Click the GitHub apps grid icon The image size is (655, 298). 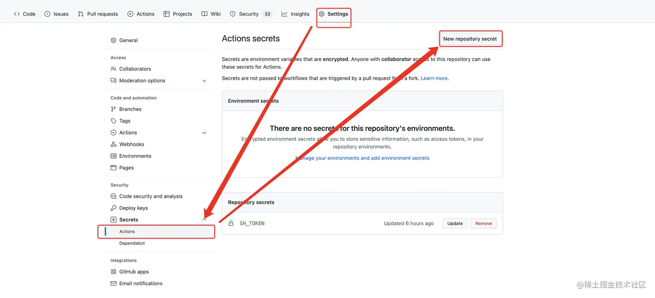(113, 272)
